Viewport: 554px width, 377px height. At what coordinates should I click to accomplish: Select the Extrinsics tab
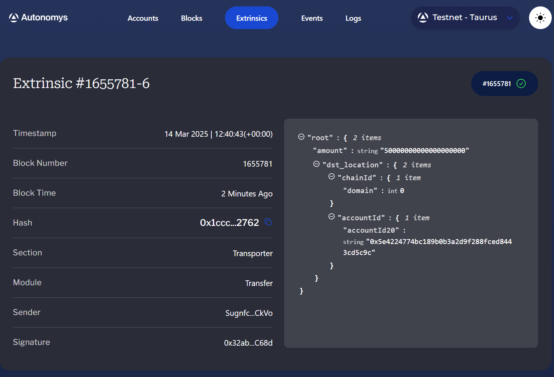pyautogui.click(x=251, y=18)
